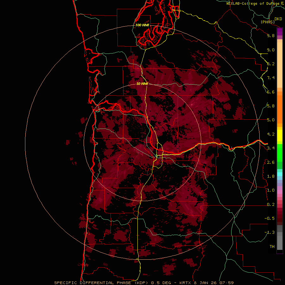Click the 4.2 legend value
Screen dimensions: 285x285
(x=271, y=134)
